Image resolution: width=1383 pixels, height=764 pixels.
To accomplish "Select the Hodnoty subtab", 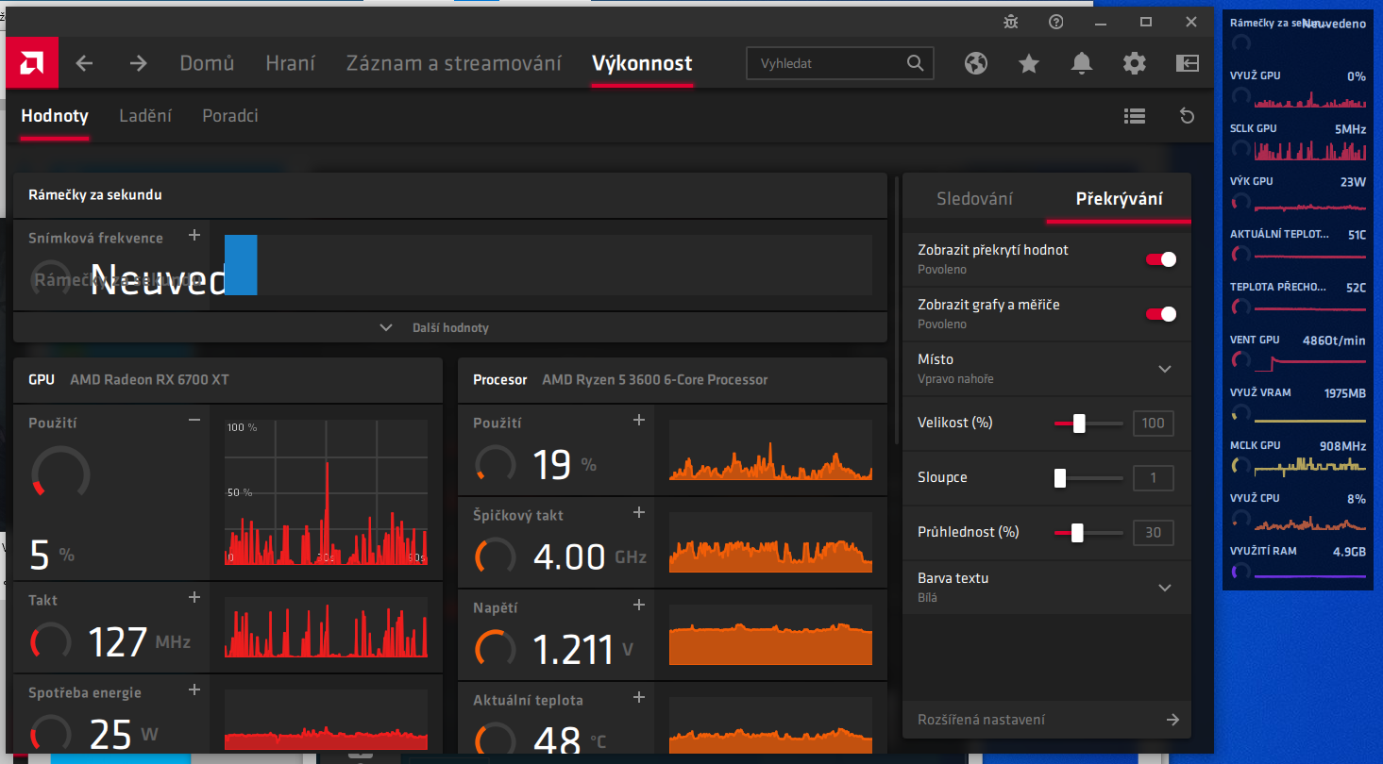I will [55, 116].
